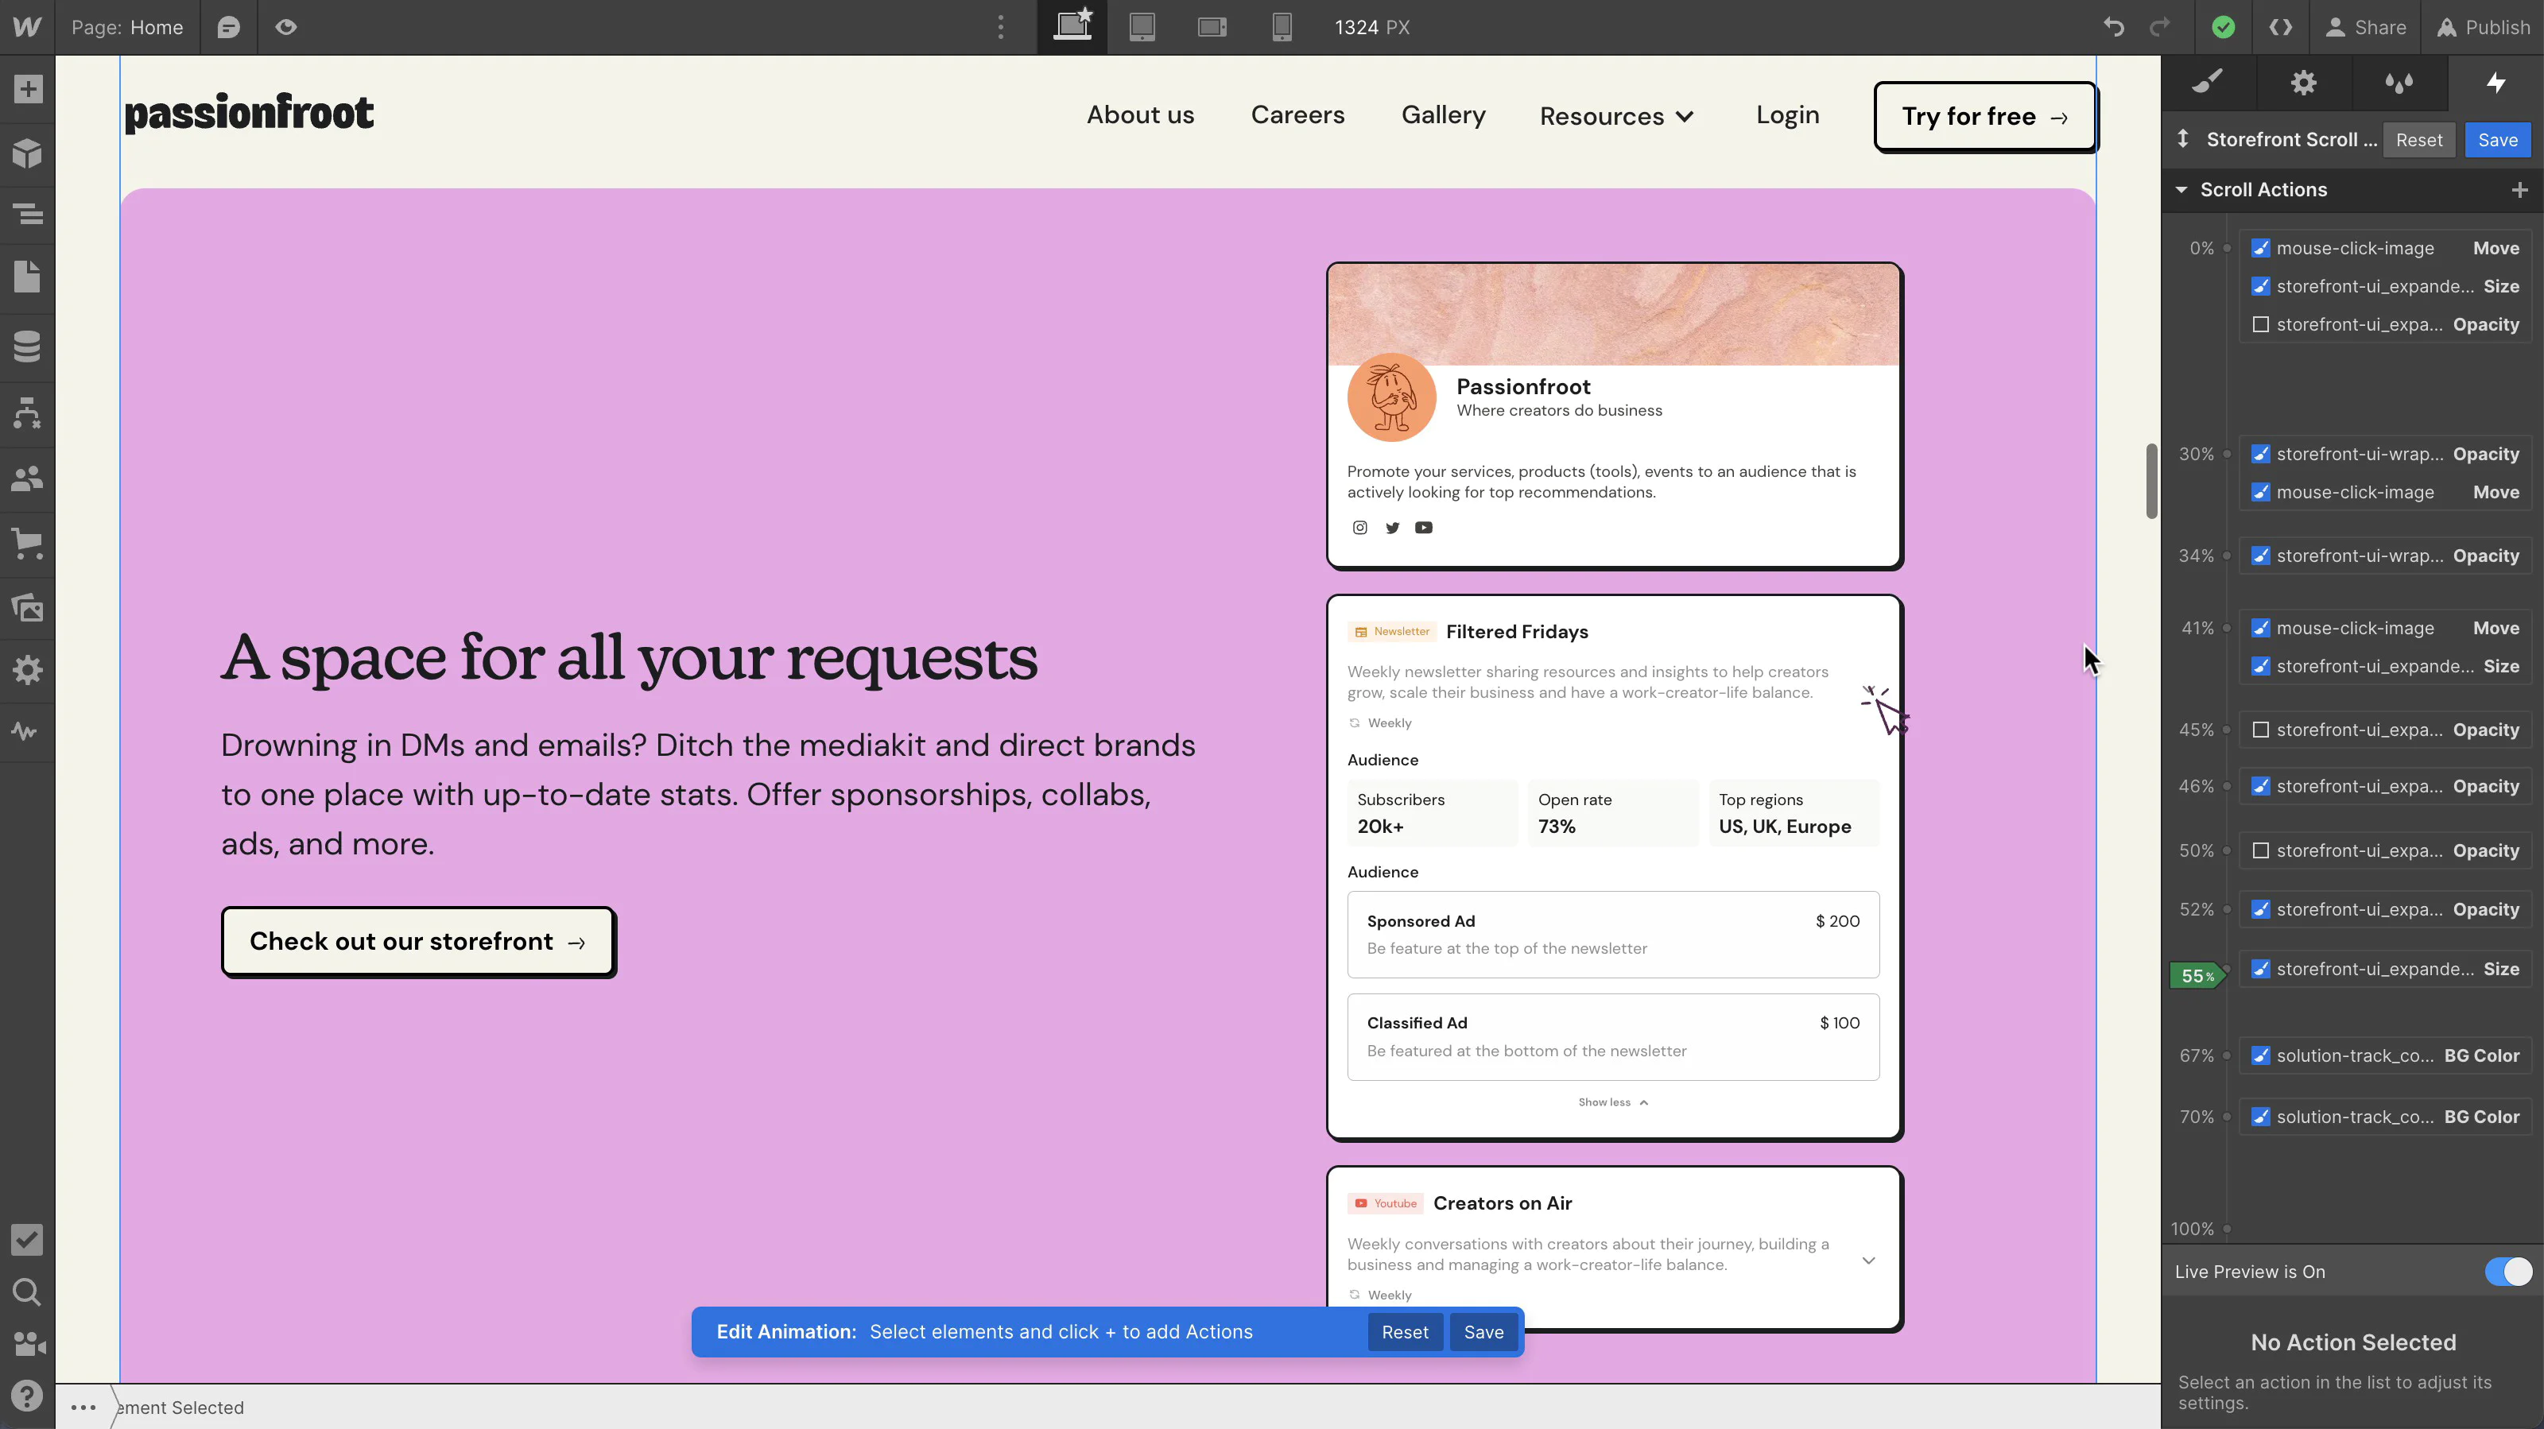Open the Ecommerce cart panel
The width and height of the screenshot is (2544, 1429).
click(x=28, y=543)
